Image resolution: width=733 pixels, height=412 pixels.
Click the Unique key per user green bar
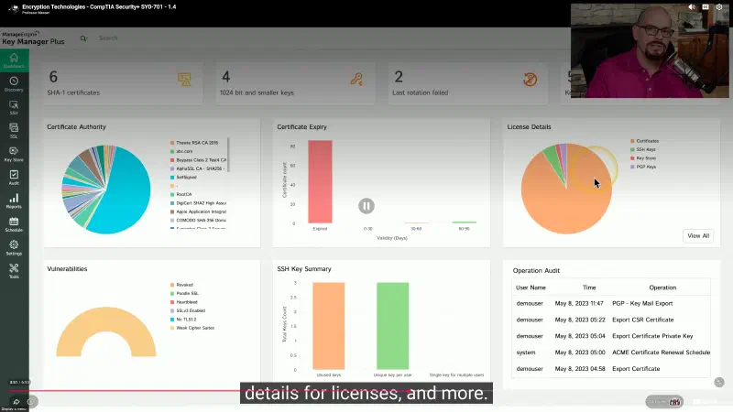(393, 326)
